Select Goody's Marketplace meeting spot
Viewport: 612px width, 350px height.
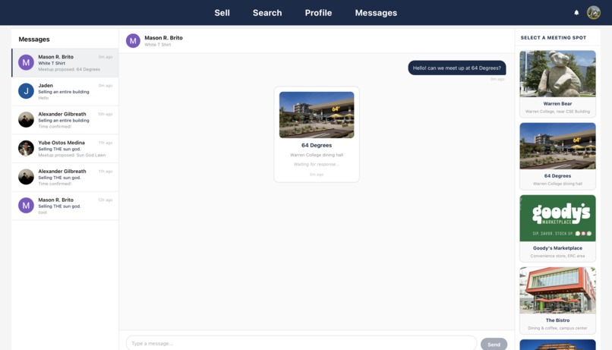tap(557, 228)
